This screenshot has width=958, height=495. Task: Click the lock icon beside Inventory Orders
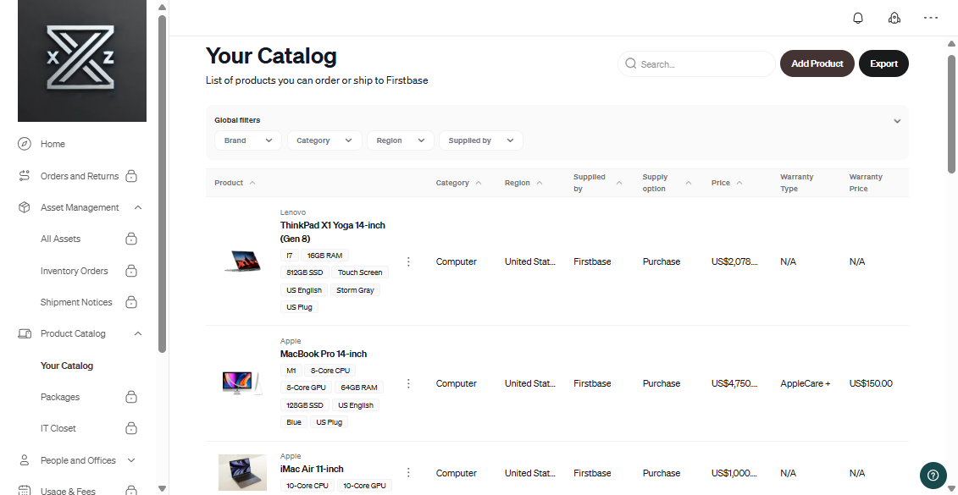(130, 271)
